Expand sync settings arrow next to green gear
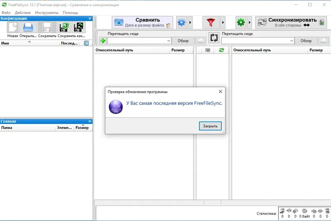This screenshot has height=221, width=331. 249,22
